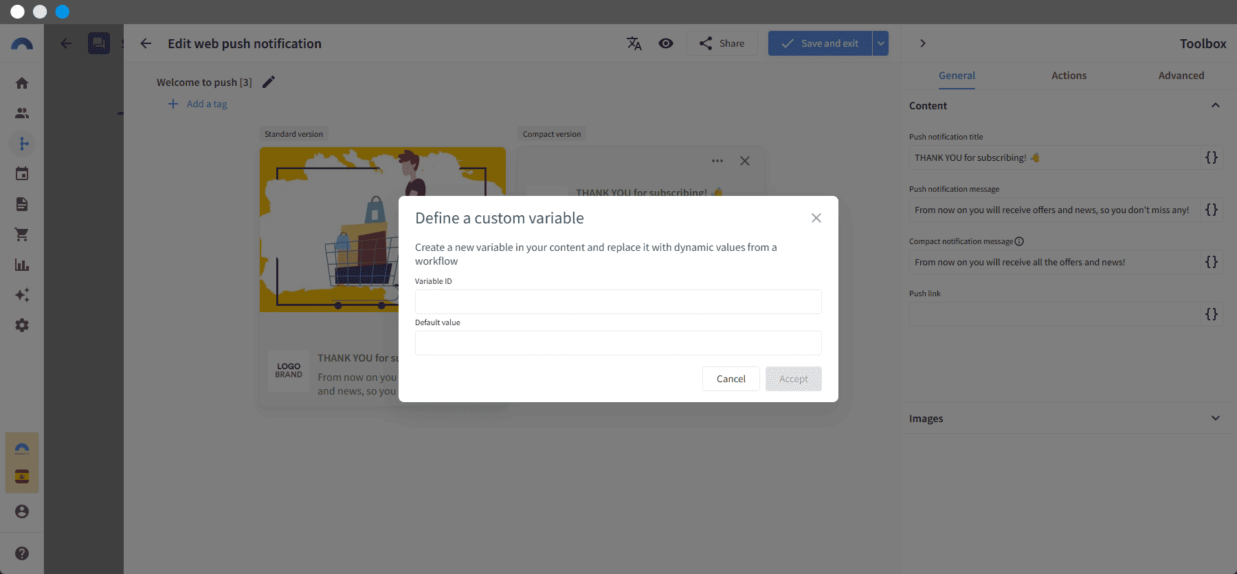Focus the Default value input field
Viewport: 1237px width, 574px height.
tap(618, 343)
